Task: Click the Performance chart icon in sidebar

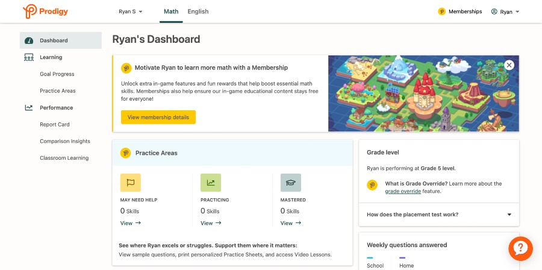Action: pyautogui.click(x=29, y=108)
